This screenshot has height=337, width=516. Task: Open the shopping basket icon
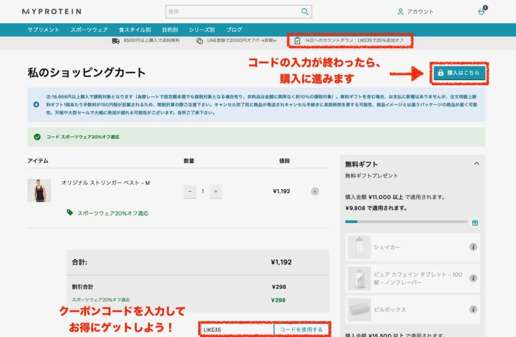[x=481, y=12]
